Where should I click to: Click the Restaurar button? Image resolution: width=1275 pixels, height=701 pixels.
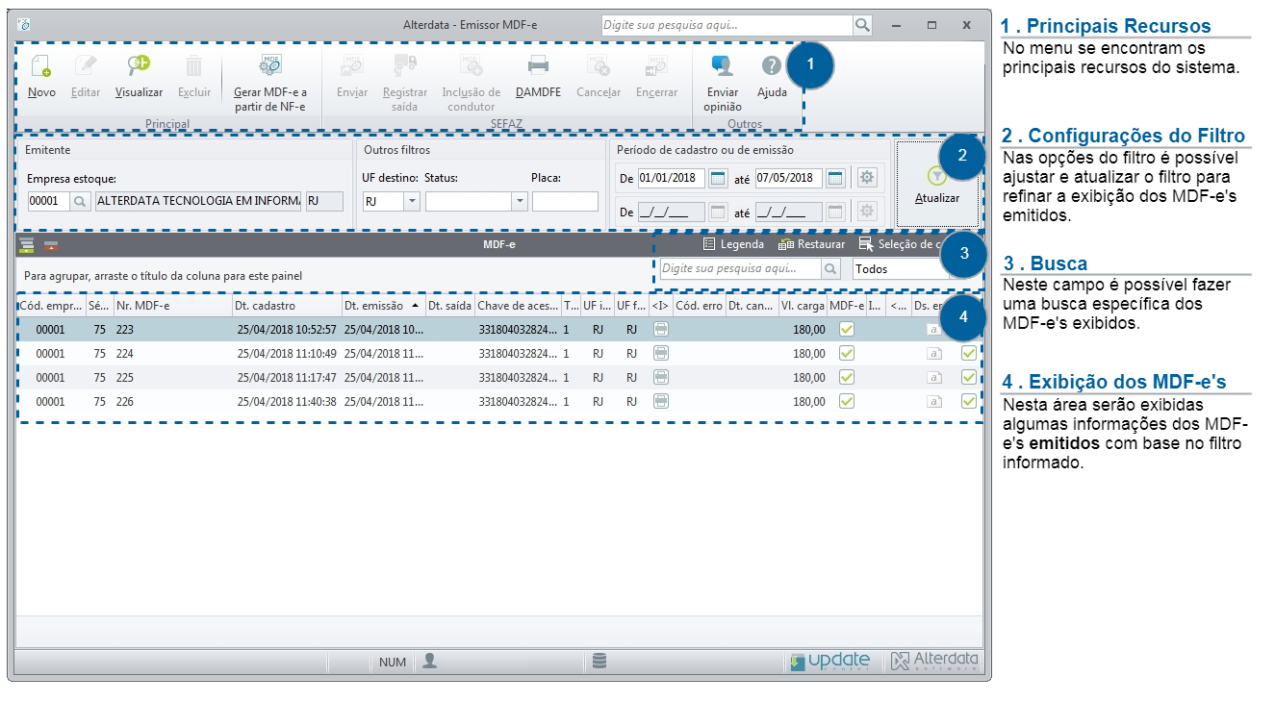tap(811, 244)
